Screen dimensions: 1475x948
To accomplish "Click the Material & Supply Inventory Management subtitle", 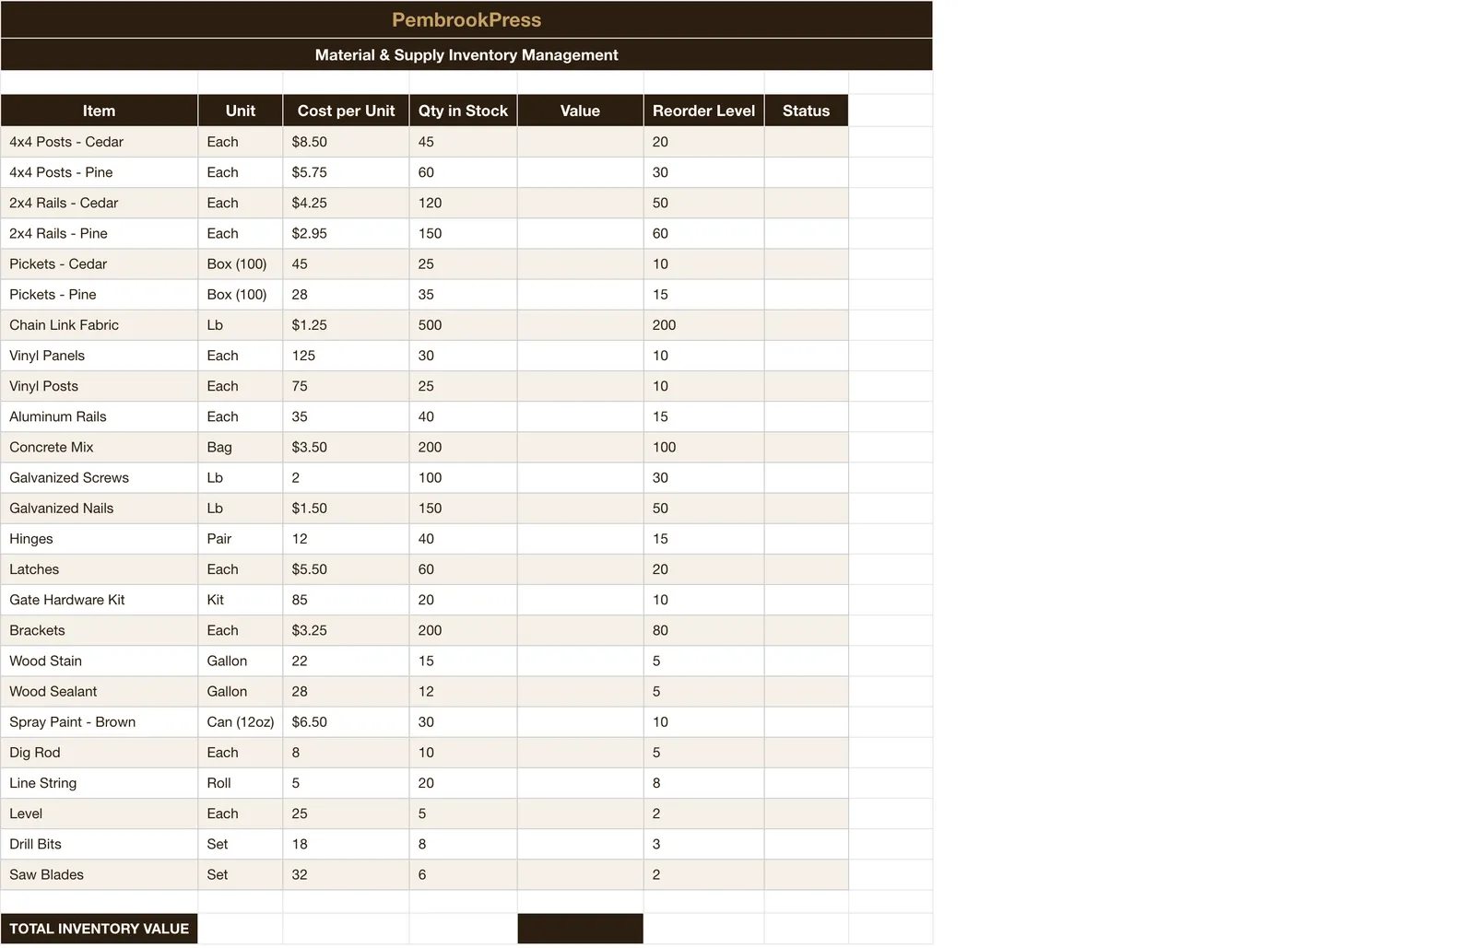I will point(466,54).
